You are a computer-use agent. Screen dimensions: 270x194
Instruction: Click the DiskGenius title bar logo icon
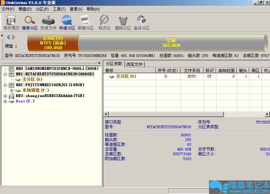point(3,3)
